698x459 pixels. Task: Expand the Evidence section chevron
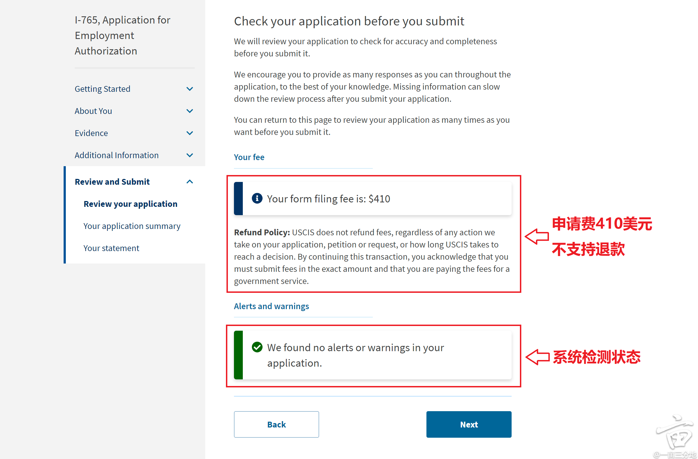point(190,133)
